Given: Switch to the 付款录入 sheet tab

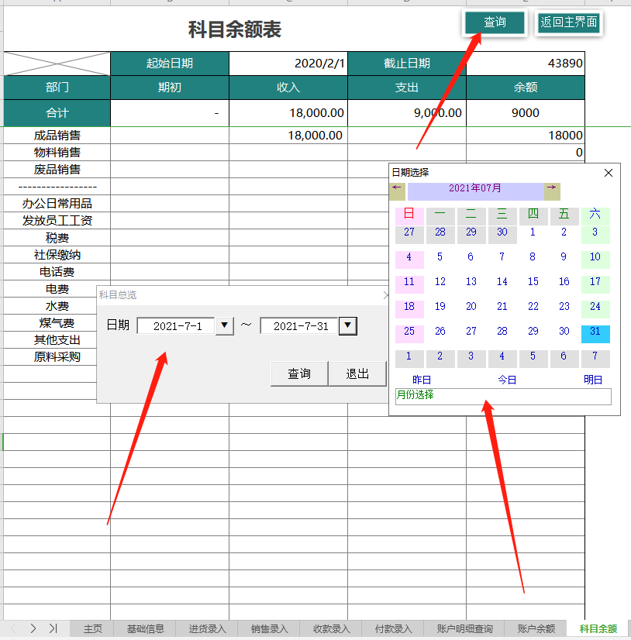Looking at the screenshot, I should [393, 629].
